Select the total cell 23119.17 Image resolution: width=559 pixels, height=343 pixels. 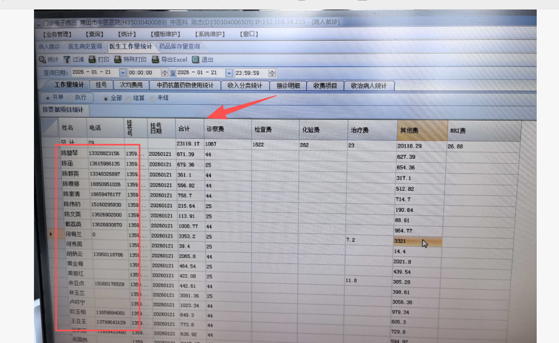(x=188, y=144)
